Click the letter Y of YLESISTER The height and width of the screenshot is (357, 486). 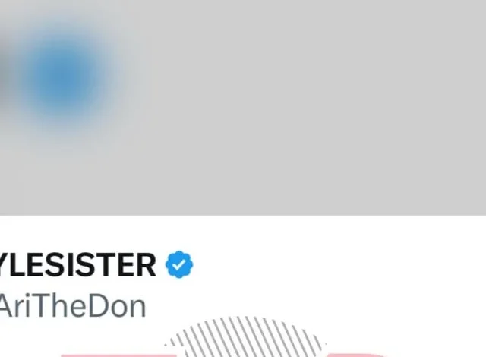[x=3, y=264]
